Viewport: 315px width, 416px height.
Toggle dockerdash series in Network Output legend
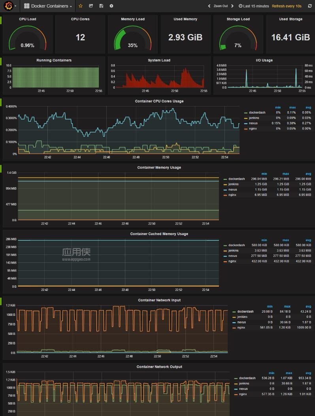click(247, 378)
